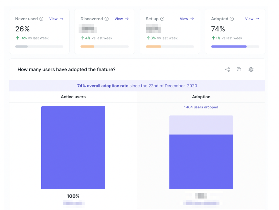Select the Adoption column header
This screenshot has width=279, height=210.
pos(201,97)
